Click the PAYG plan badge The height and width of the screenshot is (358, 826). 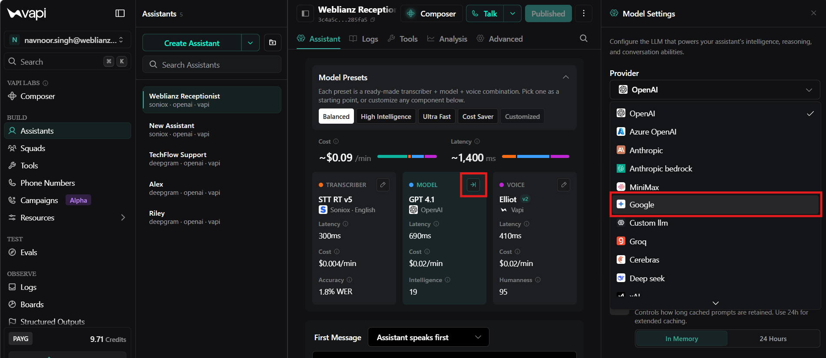click(x=21, y=339)
